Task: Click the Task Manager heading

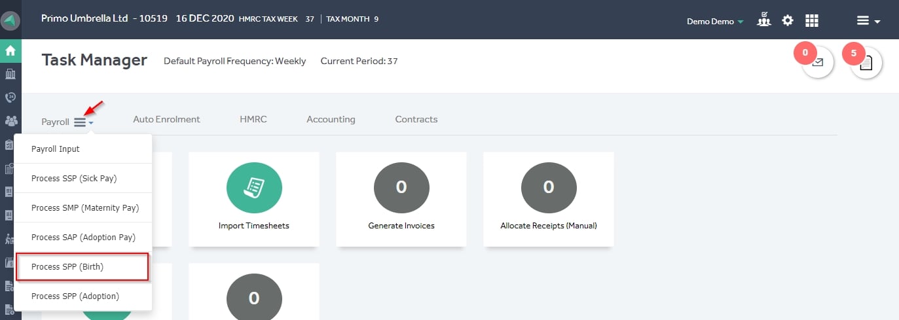Action: [x=94, y=60]
